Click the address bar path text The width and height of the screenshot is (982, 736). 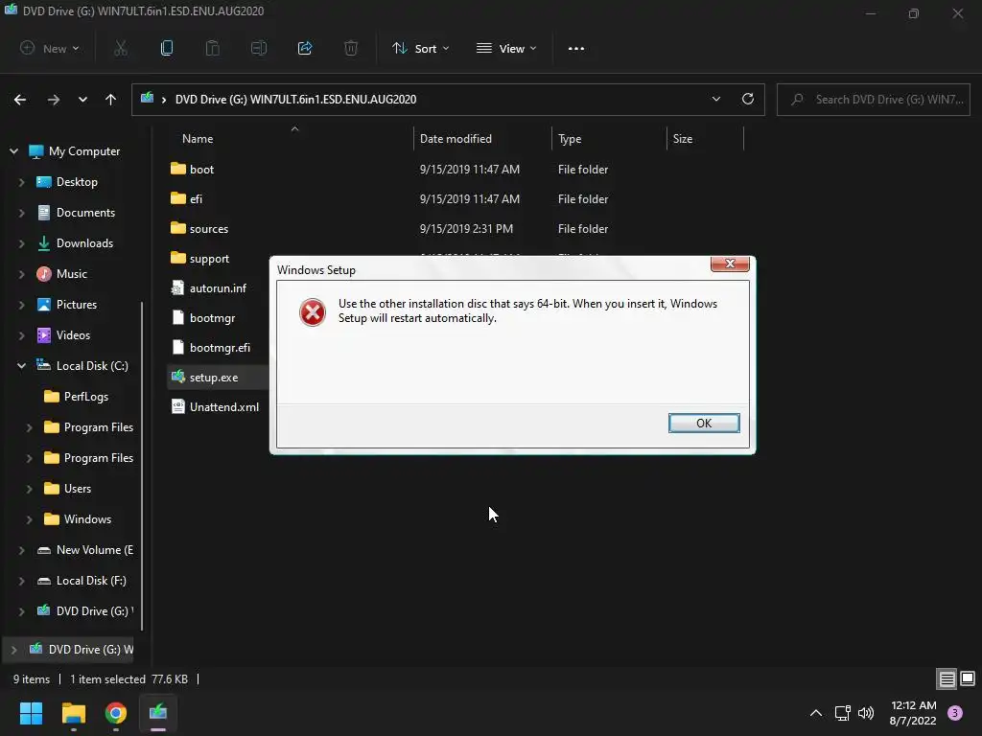point(295,100)
